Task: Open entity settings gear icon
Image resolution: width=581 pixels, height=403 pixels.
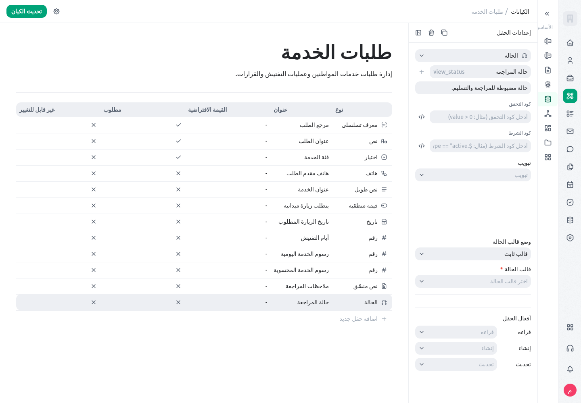Action: click(x=56, y=11)
